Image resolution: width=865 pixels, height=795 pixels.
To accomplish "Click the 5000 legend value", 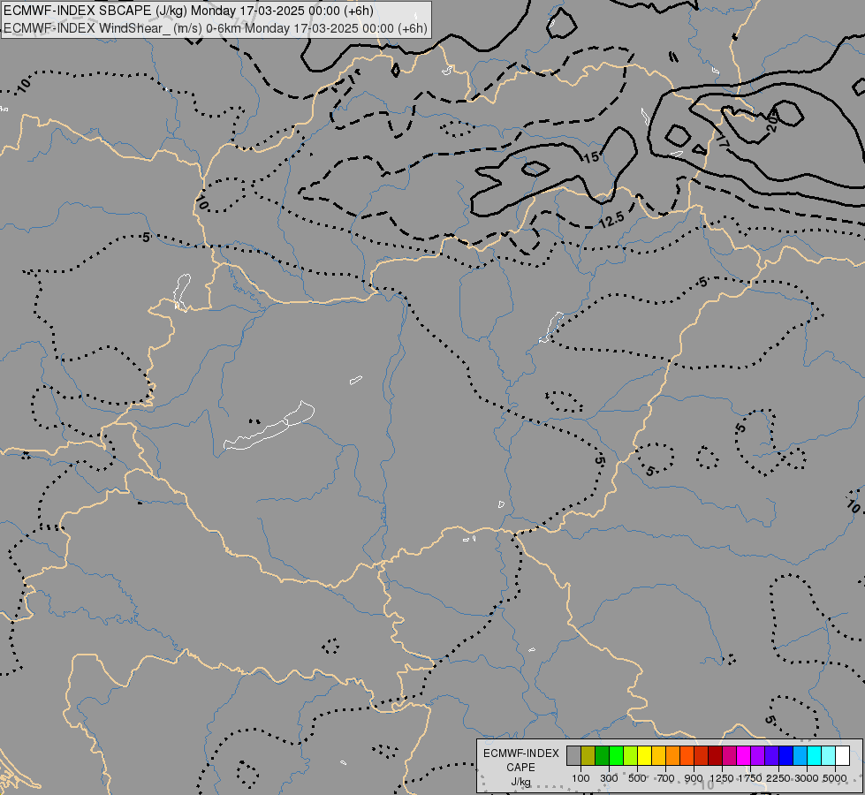I will click(x=835, y=778).
